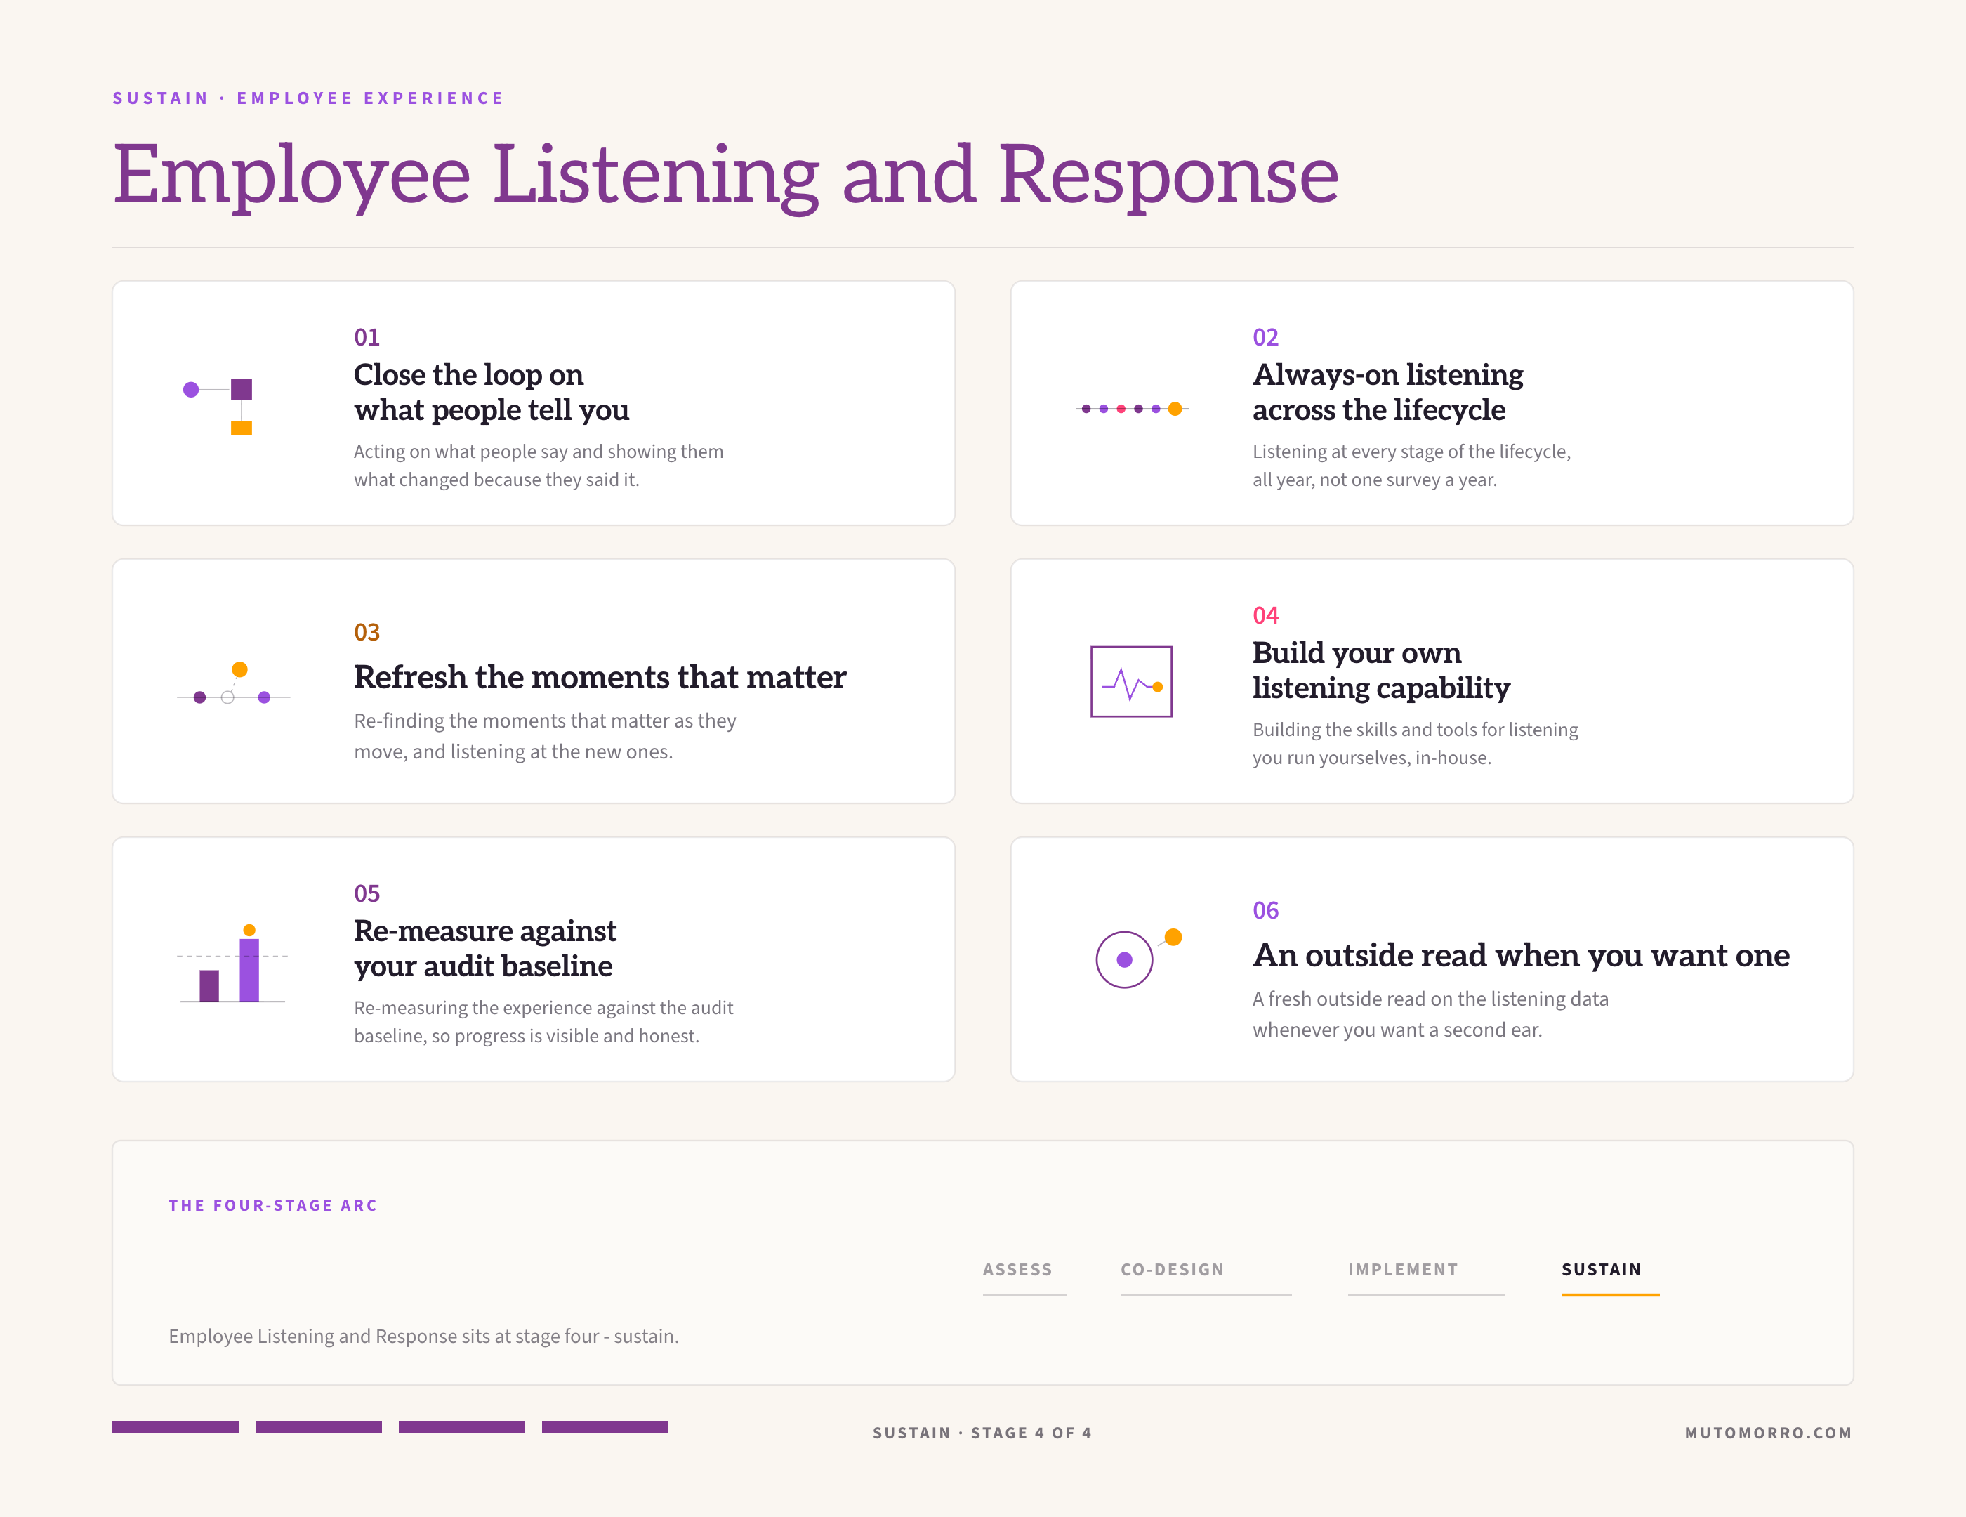Click the number '06' label
1966x1517 pixels.
pyautogui.click(x=1265, y=911)
